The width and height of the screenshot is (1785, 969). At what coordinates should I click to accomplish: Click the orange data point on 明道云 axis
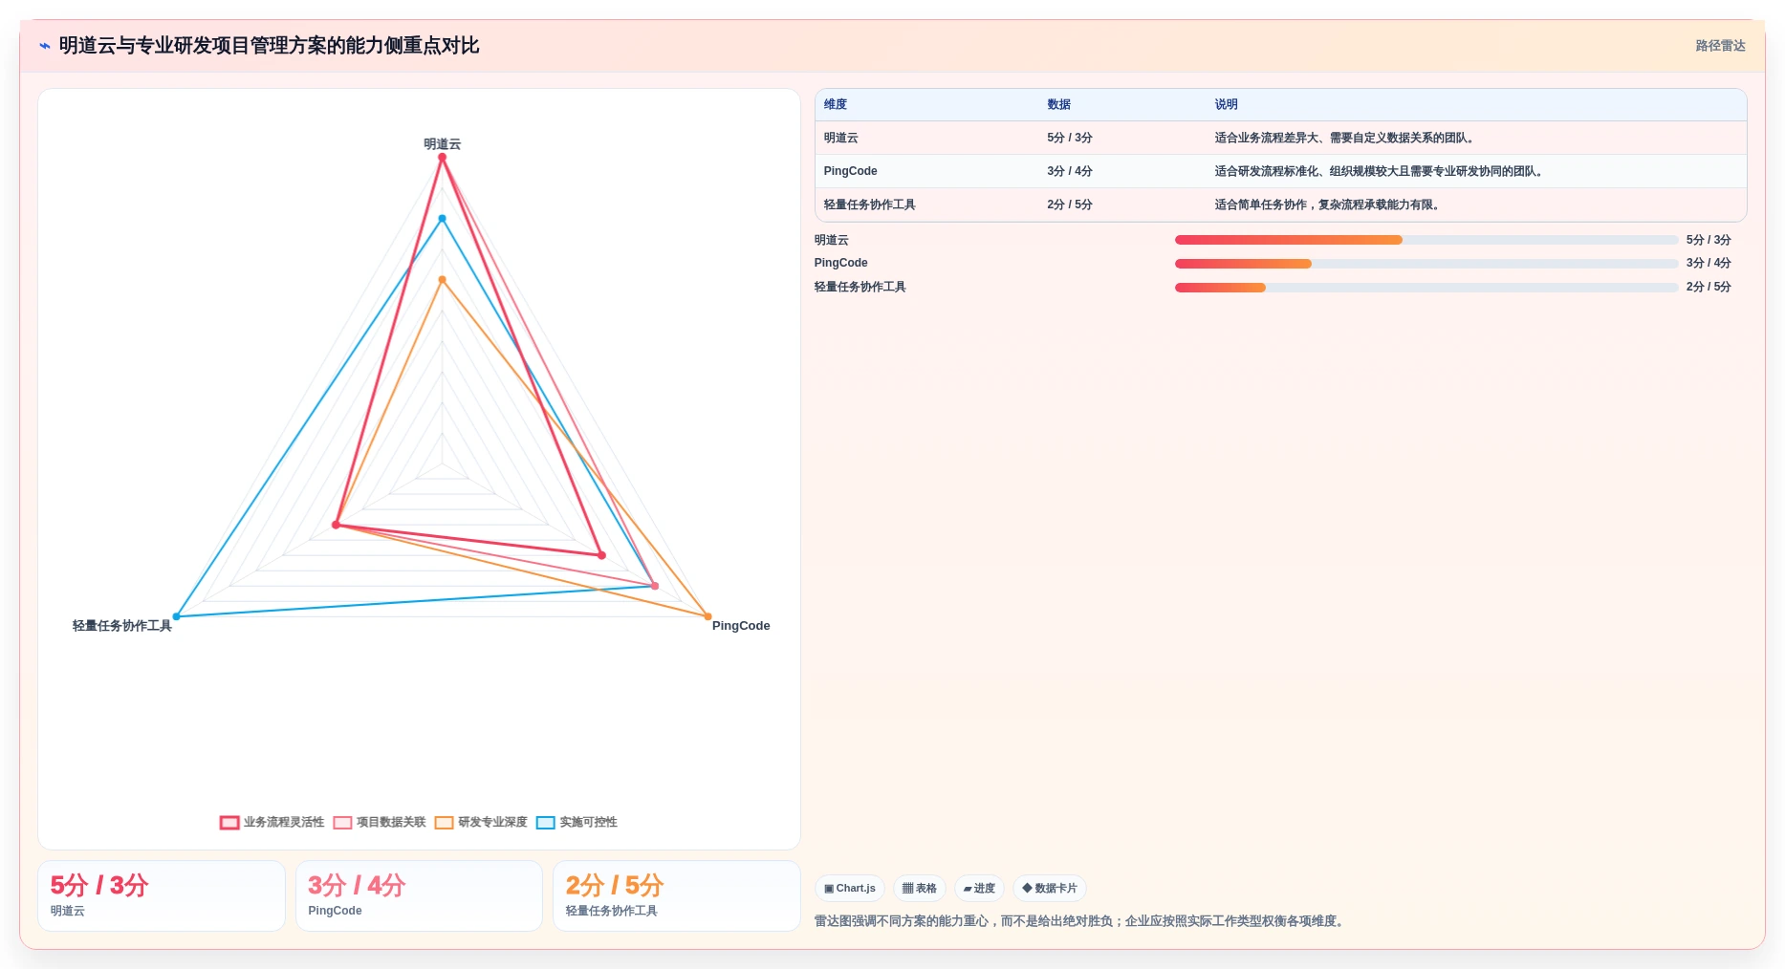pos(443,280)
